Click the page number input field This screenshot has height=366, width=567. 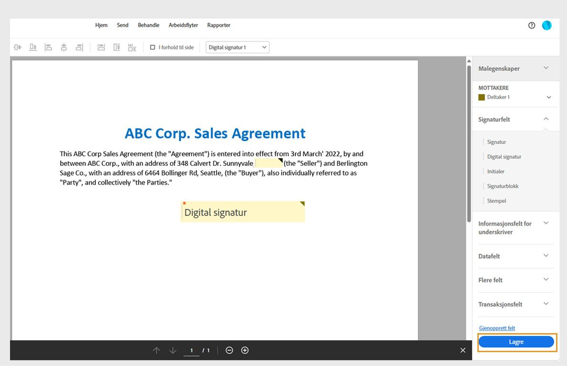[x=191, y=350]
